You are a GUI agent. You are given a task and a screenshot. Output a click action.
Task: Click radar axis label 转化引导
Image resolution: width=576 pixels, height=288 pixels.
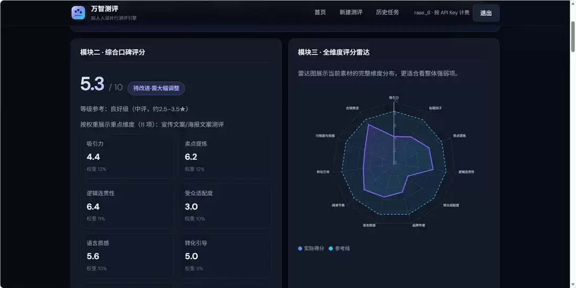click(x=323, y=172)
